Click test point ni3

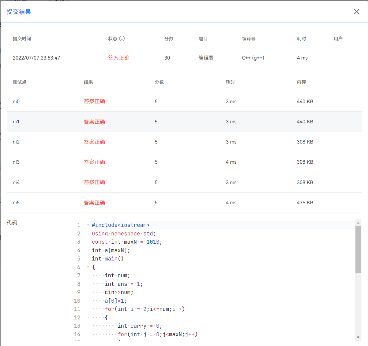coord(16,162)
